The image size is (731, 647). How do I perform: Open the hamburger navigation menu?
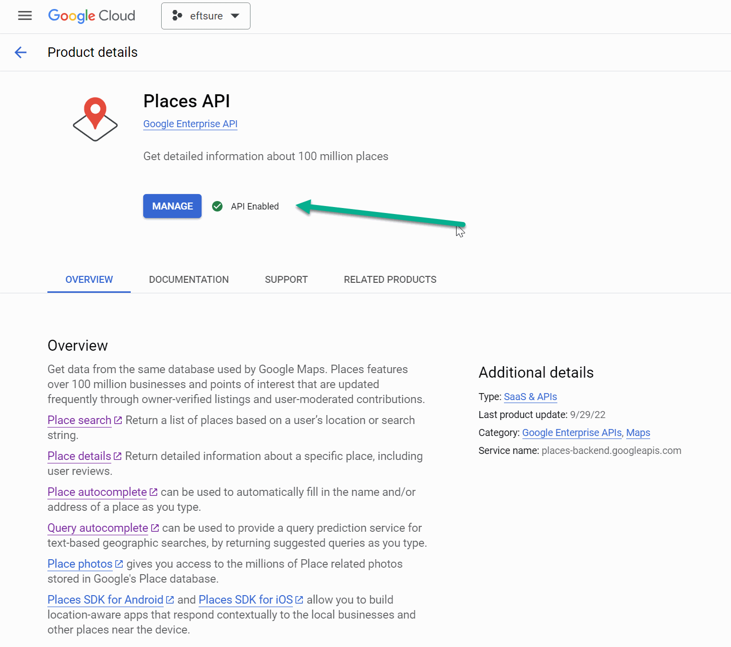[x=25, y=16]
